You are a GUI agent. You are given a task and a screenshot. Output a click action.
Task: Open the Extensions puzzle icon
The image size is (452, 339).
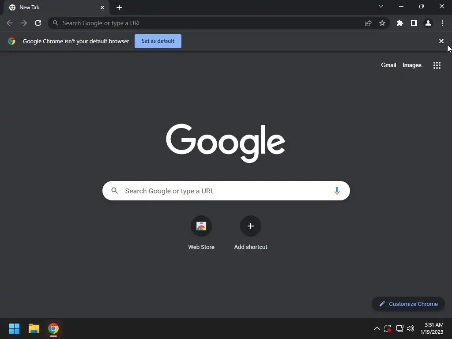click(400, 23)
